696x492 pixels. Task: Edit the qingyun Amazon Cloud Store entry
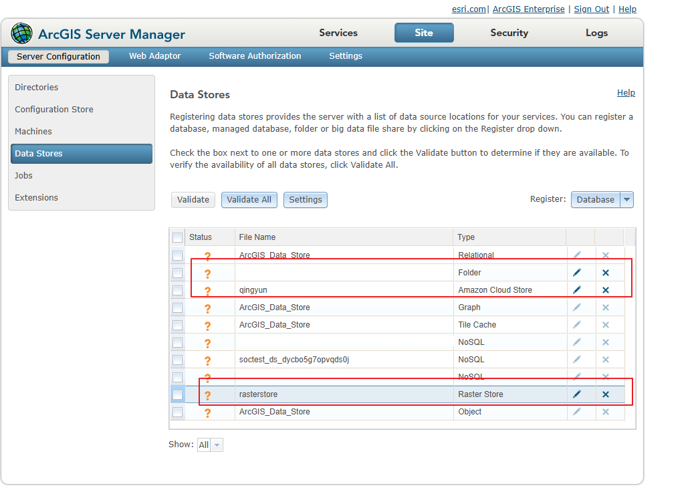(576, 289)
